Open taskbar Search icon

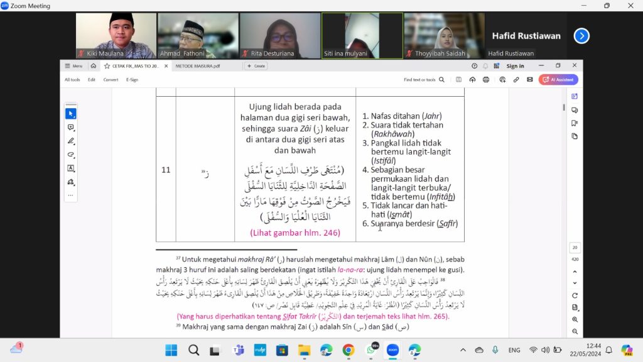[x=193, y=350]
